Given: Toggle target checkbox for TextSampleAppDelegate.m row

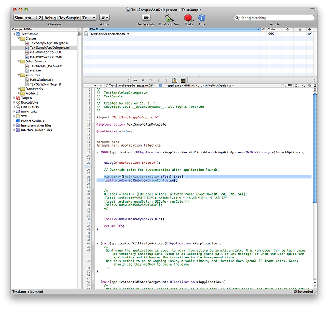Looking at the screenshot, I should tap(310, 34).
